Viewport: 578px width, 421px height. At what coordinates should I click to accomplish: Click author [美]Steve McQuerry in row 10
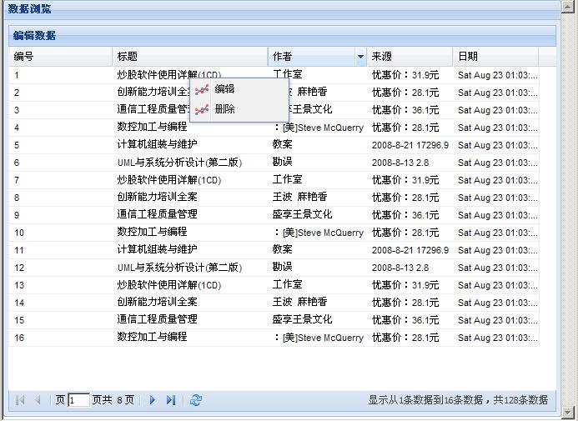319,233
